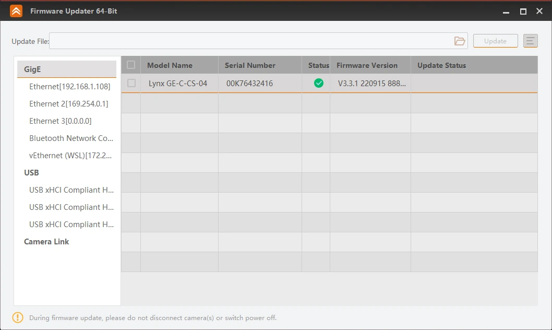552x330 pixels.
Task: Open the browse folder icon for update file
Action: pos(460,41)
